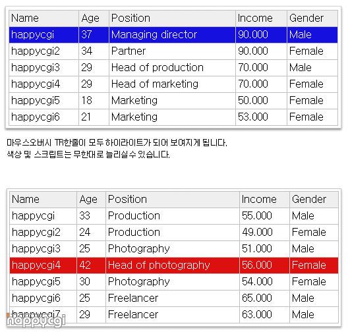
Task: Click the 63.000 income cell
Action: (264, 315)
